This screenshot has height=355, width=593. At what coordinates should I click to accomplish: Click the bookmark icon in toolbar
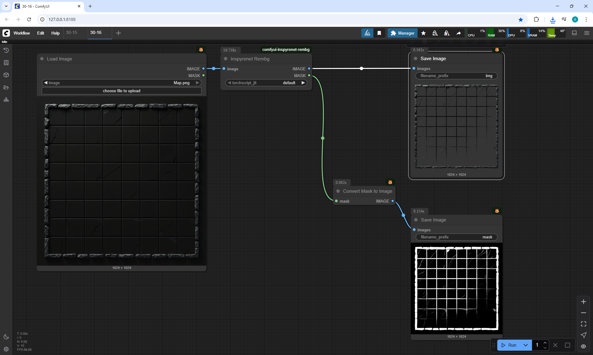click(379, 33)
